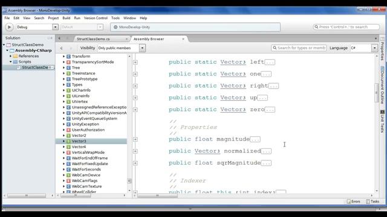Expand the 'sqrMagnitude' property fold marker

(x=135, y=163)
